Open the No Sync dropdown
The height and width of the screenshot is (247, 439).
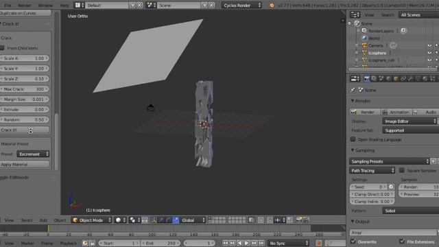[288, 243]
